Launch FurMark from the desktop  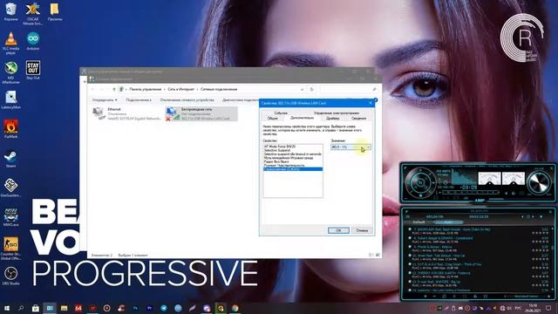(x=10, y=129)
